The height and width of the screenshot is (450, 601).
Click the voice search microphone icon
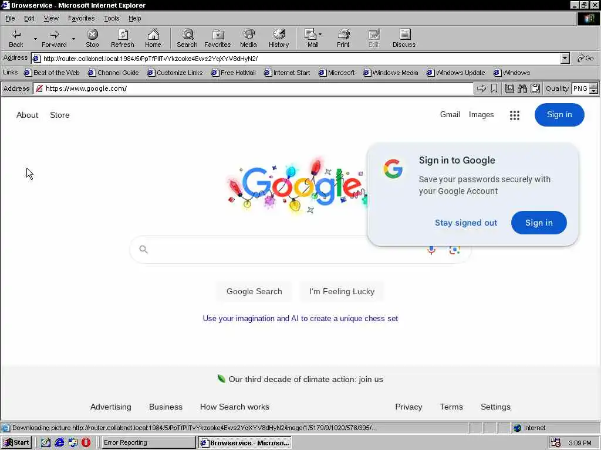431,250
